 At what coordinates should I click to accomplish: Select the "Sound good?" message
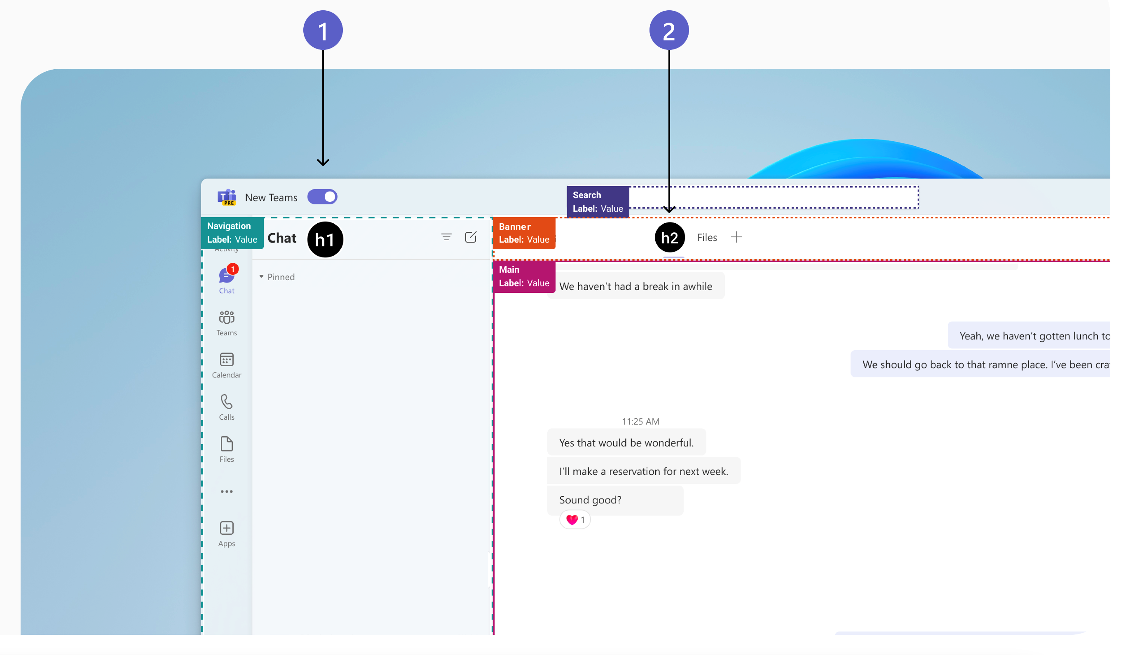tap(590, 499)
